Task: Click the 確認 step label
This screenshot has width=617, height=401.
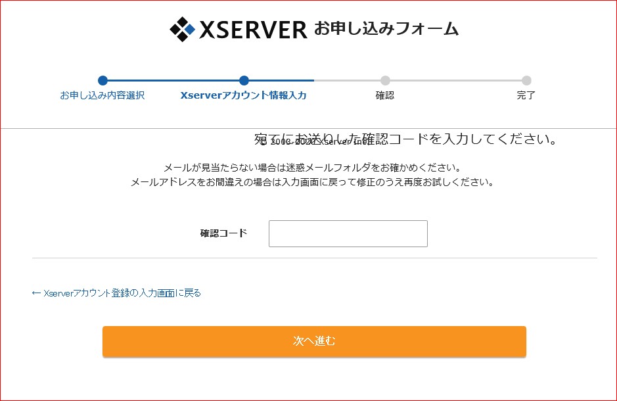Action: [385, 95]
